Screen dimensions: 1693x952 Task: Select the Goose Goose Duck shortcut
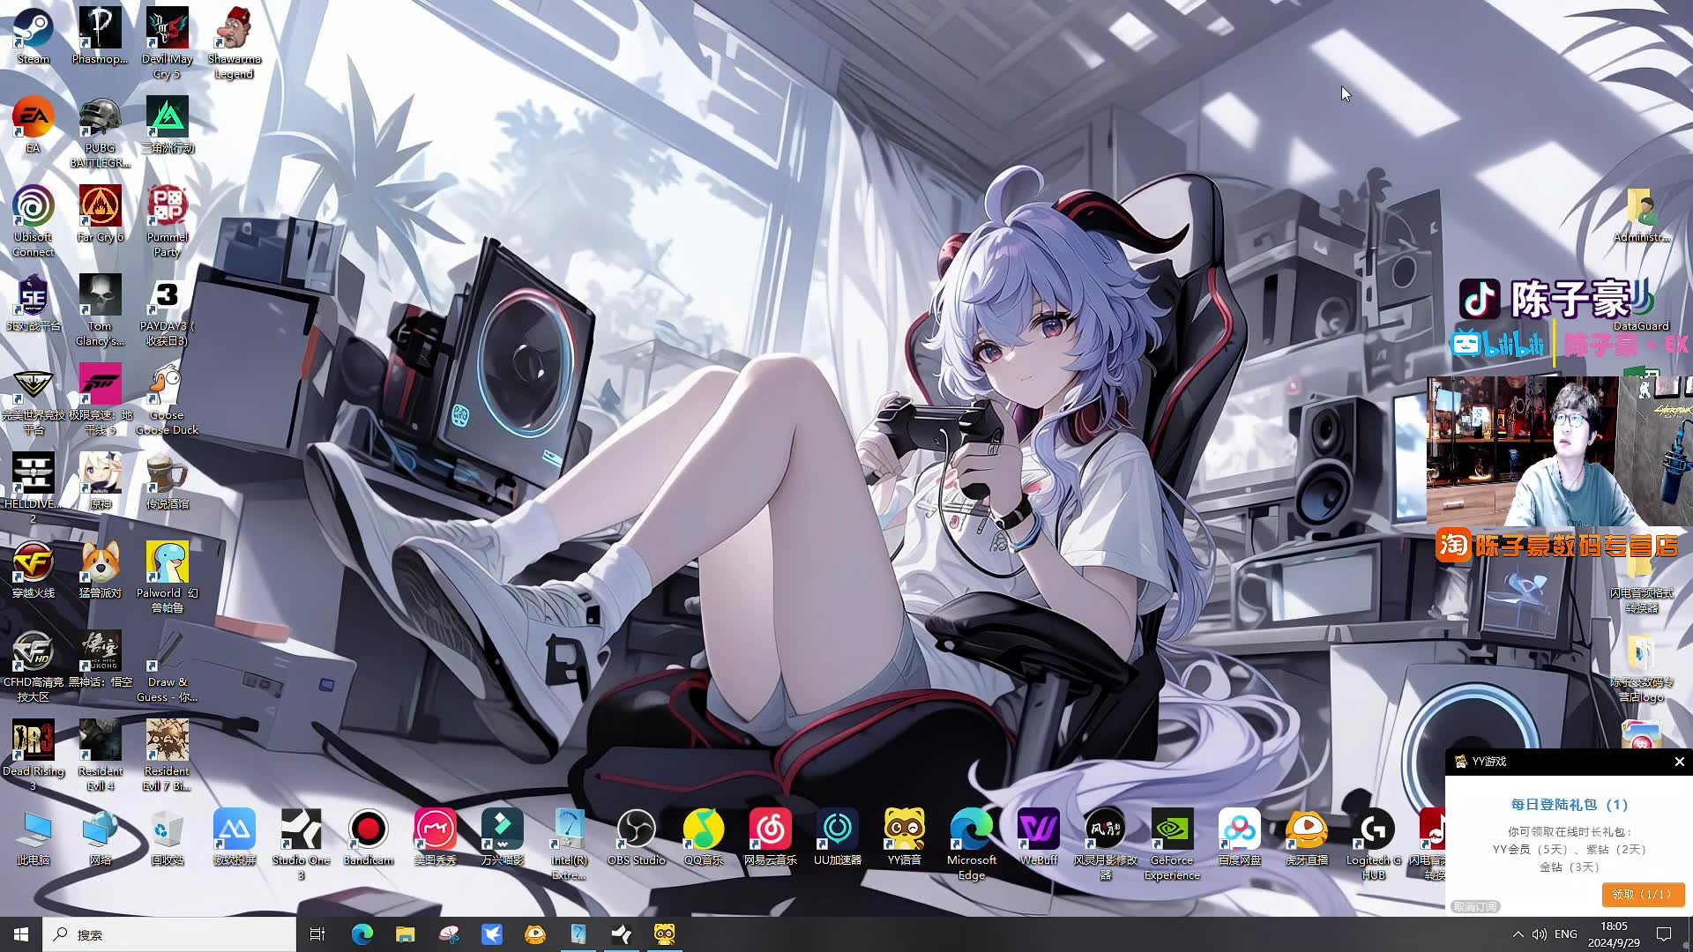167,398
